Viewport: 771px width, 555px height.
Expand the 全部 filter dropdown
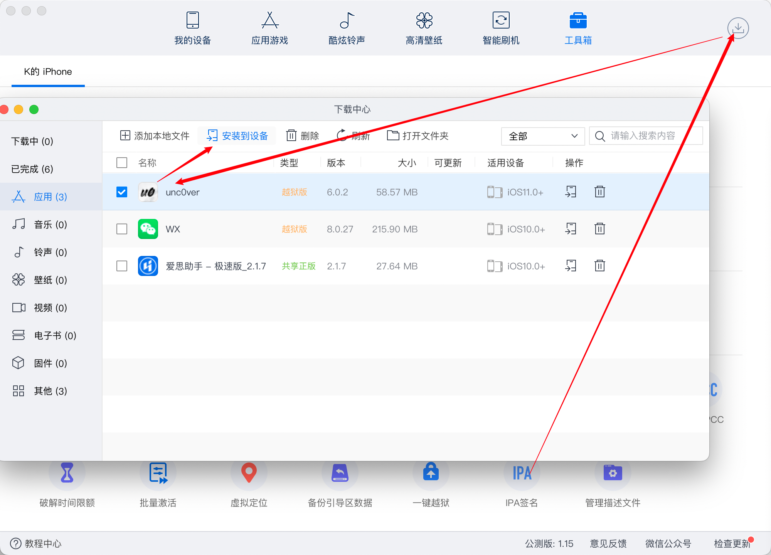click(x=543, y=136)
